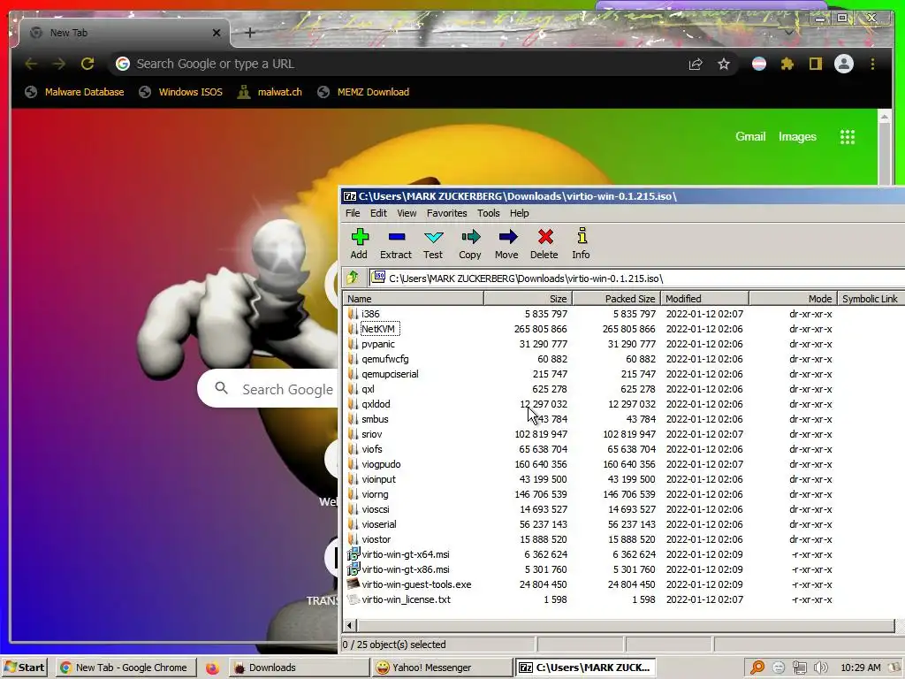Open the File menu in 7-Zip

(353, 213)
